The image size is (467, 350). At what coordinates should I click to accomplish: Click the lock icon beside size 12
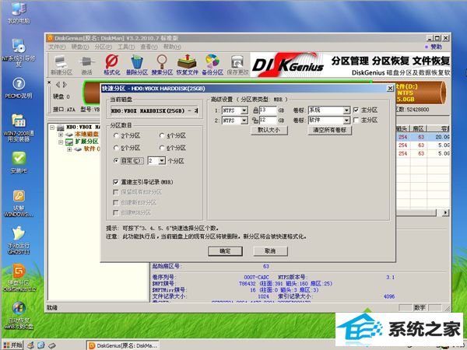point(255,121)
